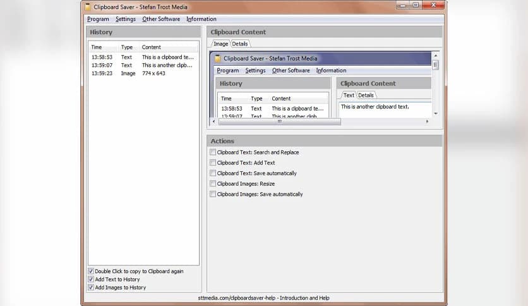Open the Program menu
This screenshot has width=528, height=306.
98,19
